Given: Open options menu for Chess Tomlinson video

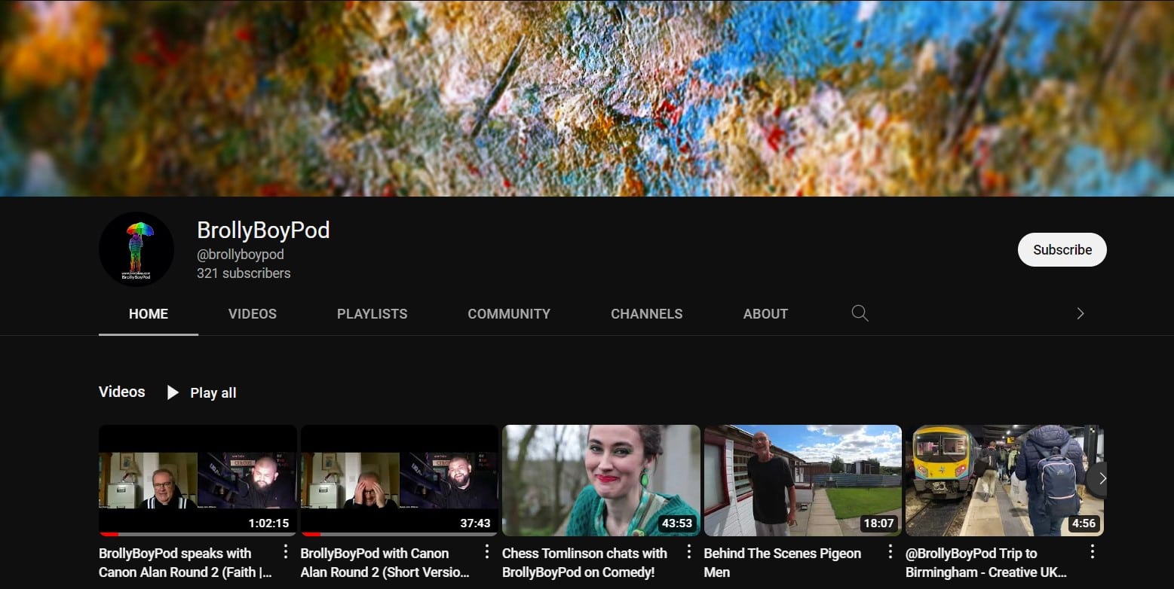Looking at the screenshot, I should click(688, 552).
